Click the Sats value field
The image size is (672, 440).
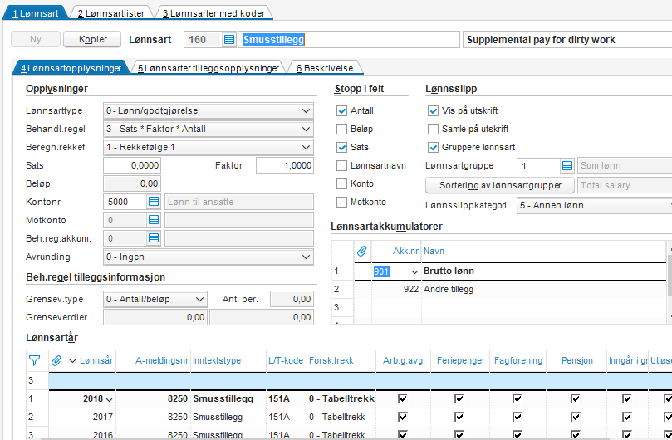[132, 165]
